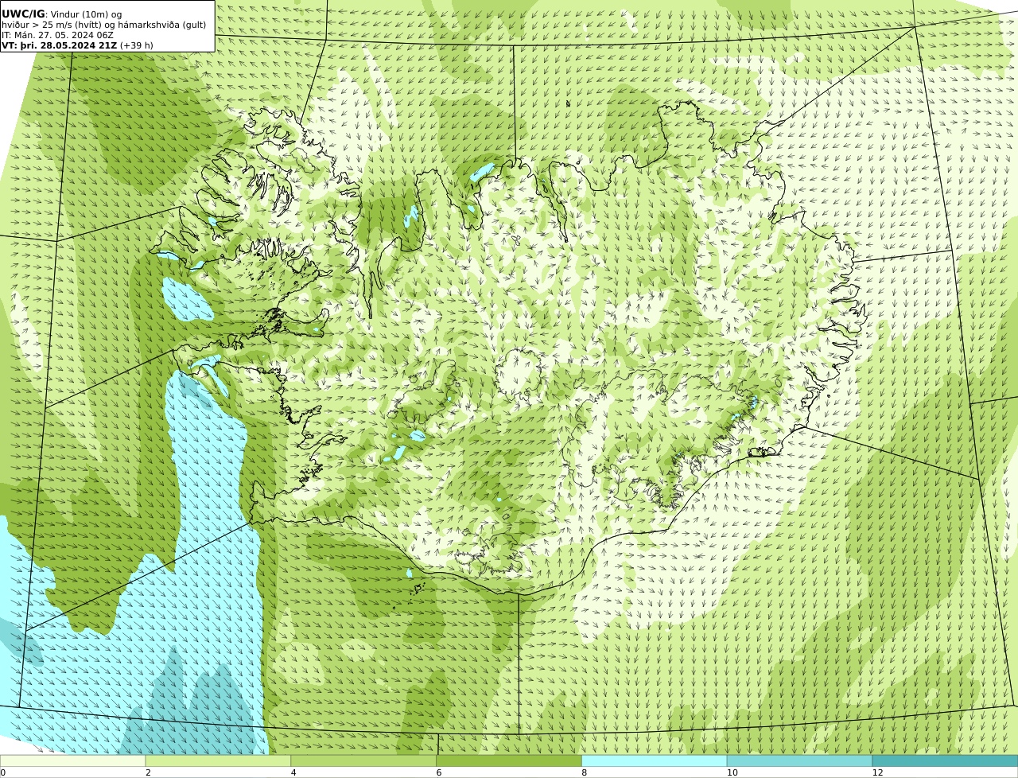The image size is (1018, 778).
Task: Click the "UWC/IG" title text
Action: coord(23,14)
